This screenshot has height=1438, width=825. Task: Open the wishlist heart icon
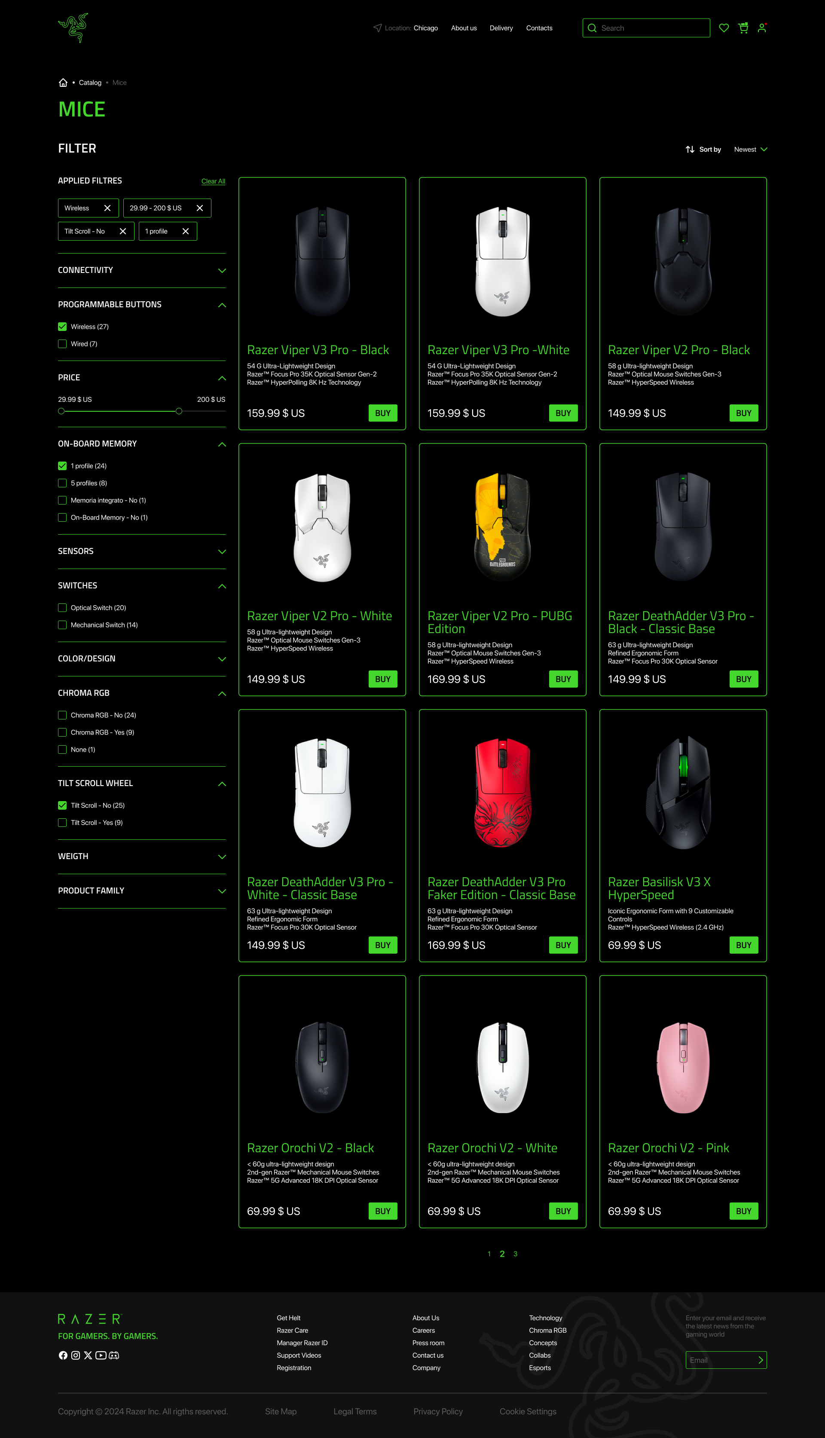coord(724,28)
